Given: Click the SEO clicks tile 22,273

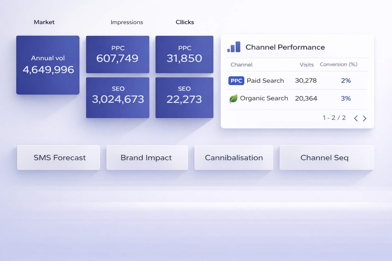Looking at the screenshot, I should pyautogui.click(x=184, y=98).
